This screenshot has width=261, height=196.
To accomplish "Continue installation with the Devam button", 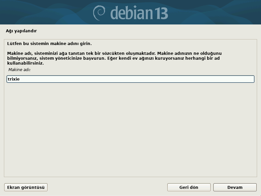I will (x=235, y=187).
